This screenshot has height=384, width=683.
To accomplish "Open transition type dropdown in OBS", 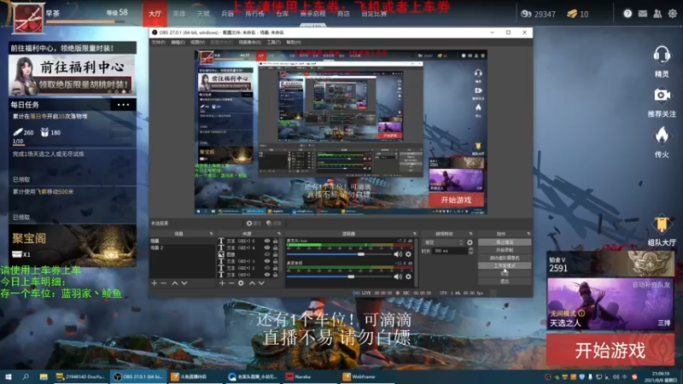I will (x=443, y=242).
